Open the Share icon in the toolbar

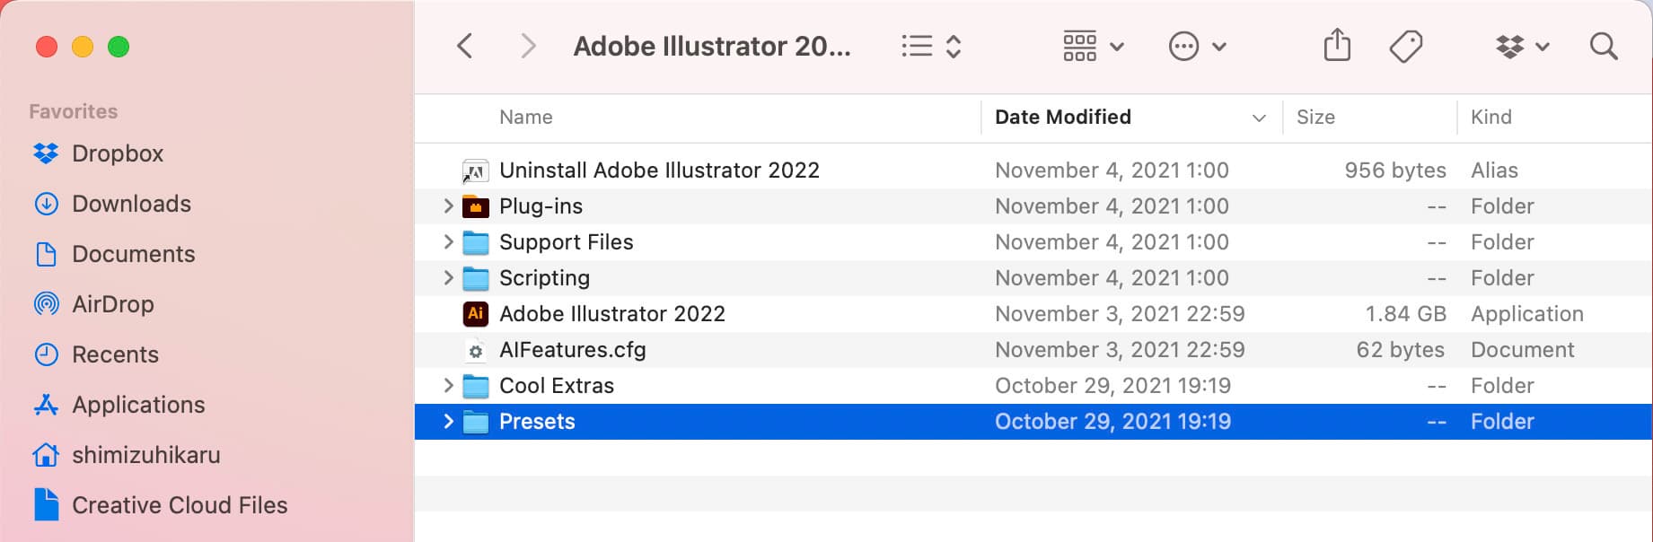(1337, 46)
